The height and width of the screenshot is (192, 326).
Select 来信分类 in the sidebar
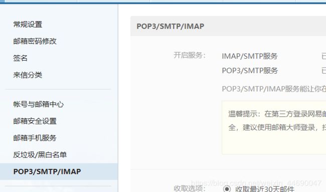[28, 75]
